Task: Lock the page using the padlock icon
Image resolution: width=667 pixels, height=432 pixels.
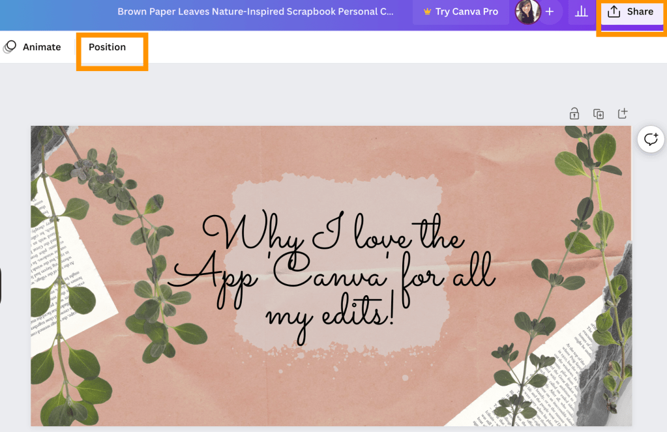Action: tap(574, 114)
